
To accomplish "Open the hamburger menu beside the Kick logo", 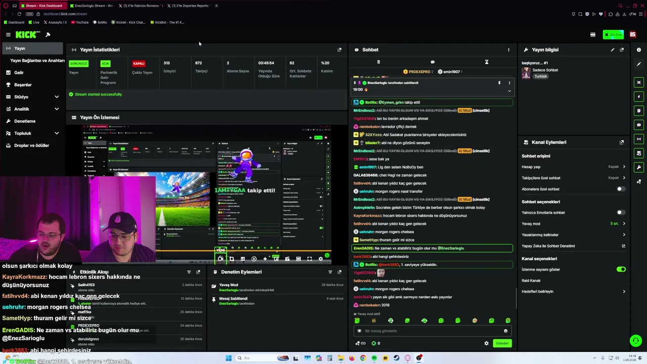I will click(8, 34).
